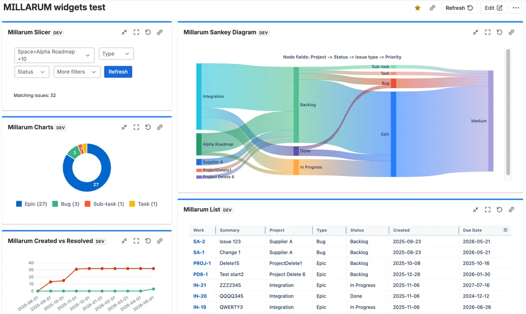This screenshot has height=314, width=526.
Task: Maximize the Millarum Sankey Diagram gadget
Action: pyautogui.click(x=487, y=32)
